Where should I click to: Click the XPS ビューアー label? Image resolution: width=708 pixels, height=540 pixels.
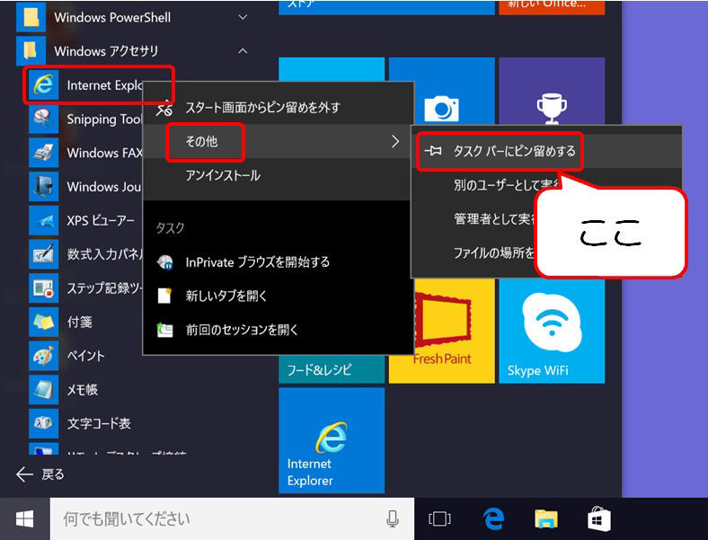click(x=101, y=220)
